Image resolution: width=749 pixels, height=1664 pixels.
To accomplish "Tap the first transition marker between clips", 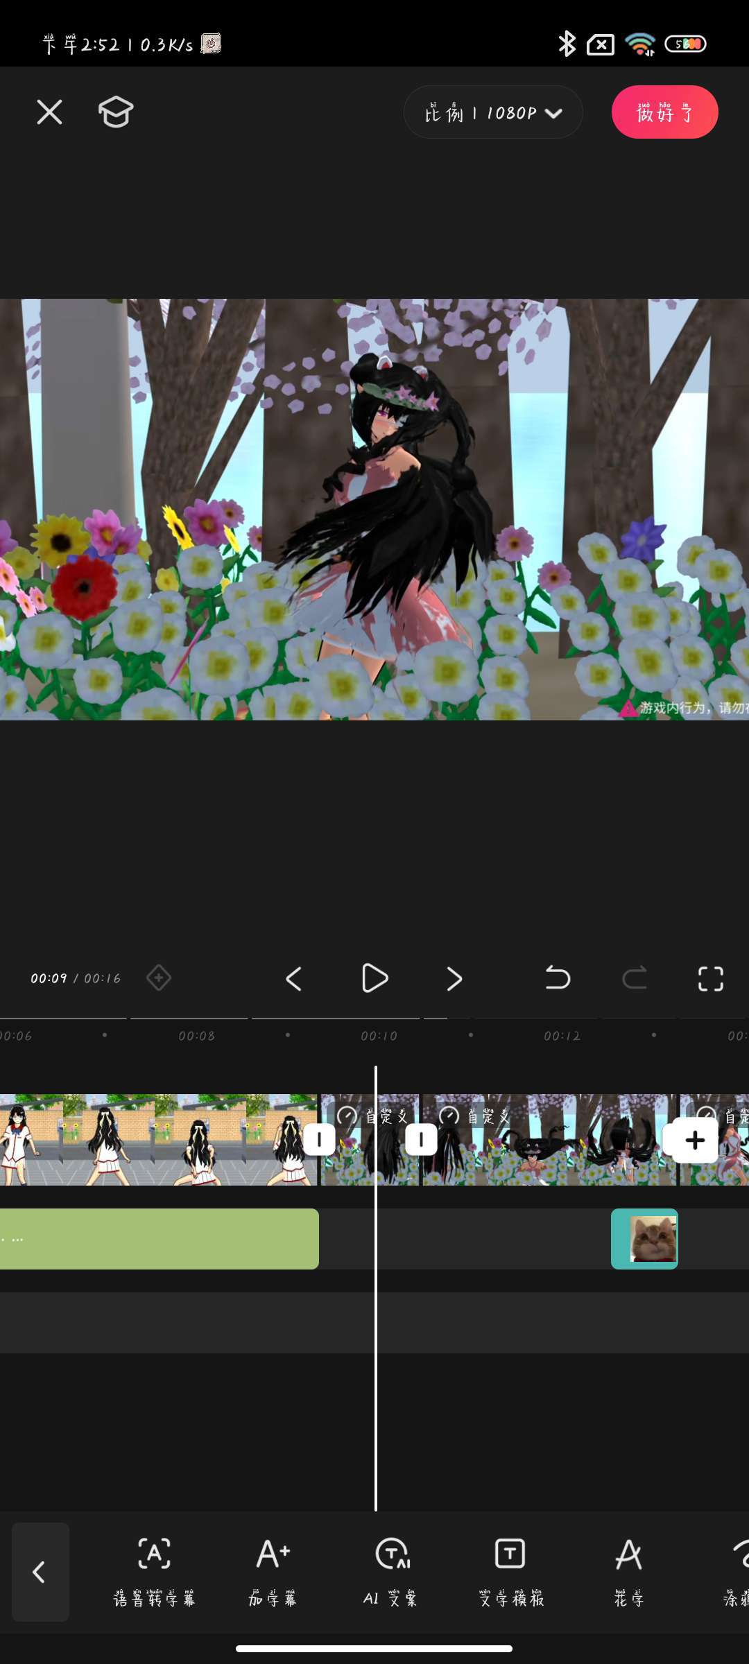I will pos(319,1140).
